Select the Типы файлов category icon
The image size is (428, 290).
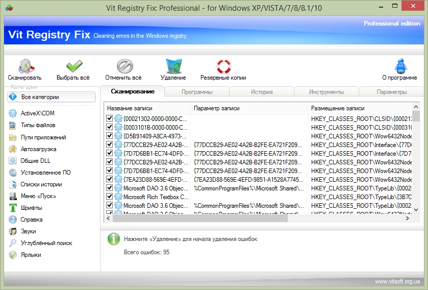pyautogui.click(x=13, y=125)
